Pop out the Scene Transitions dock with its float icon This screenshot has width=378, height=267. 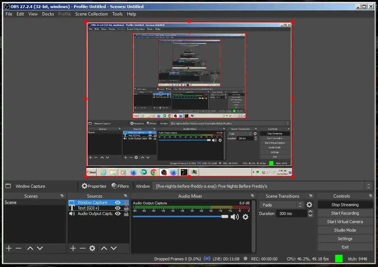pos(311,196)
